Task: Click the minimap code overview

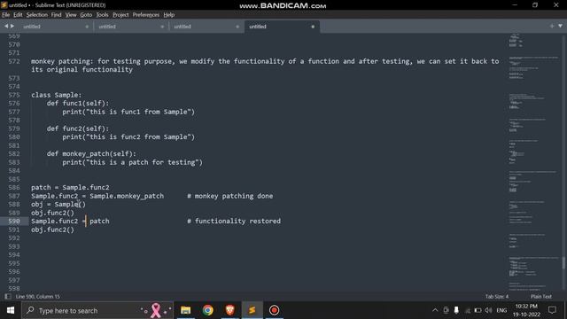Action: click(533, 163)
